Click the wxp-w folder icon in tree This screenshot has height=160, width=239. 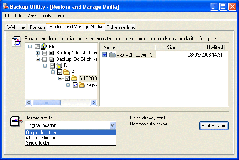pos(82,85)
